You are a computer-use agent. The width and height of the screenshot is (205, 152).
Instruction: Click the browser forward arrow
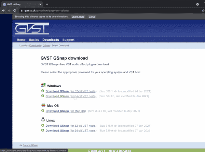(x=9, y=11)
